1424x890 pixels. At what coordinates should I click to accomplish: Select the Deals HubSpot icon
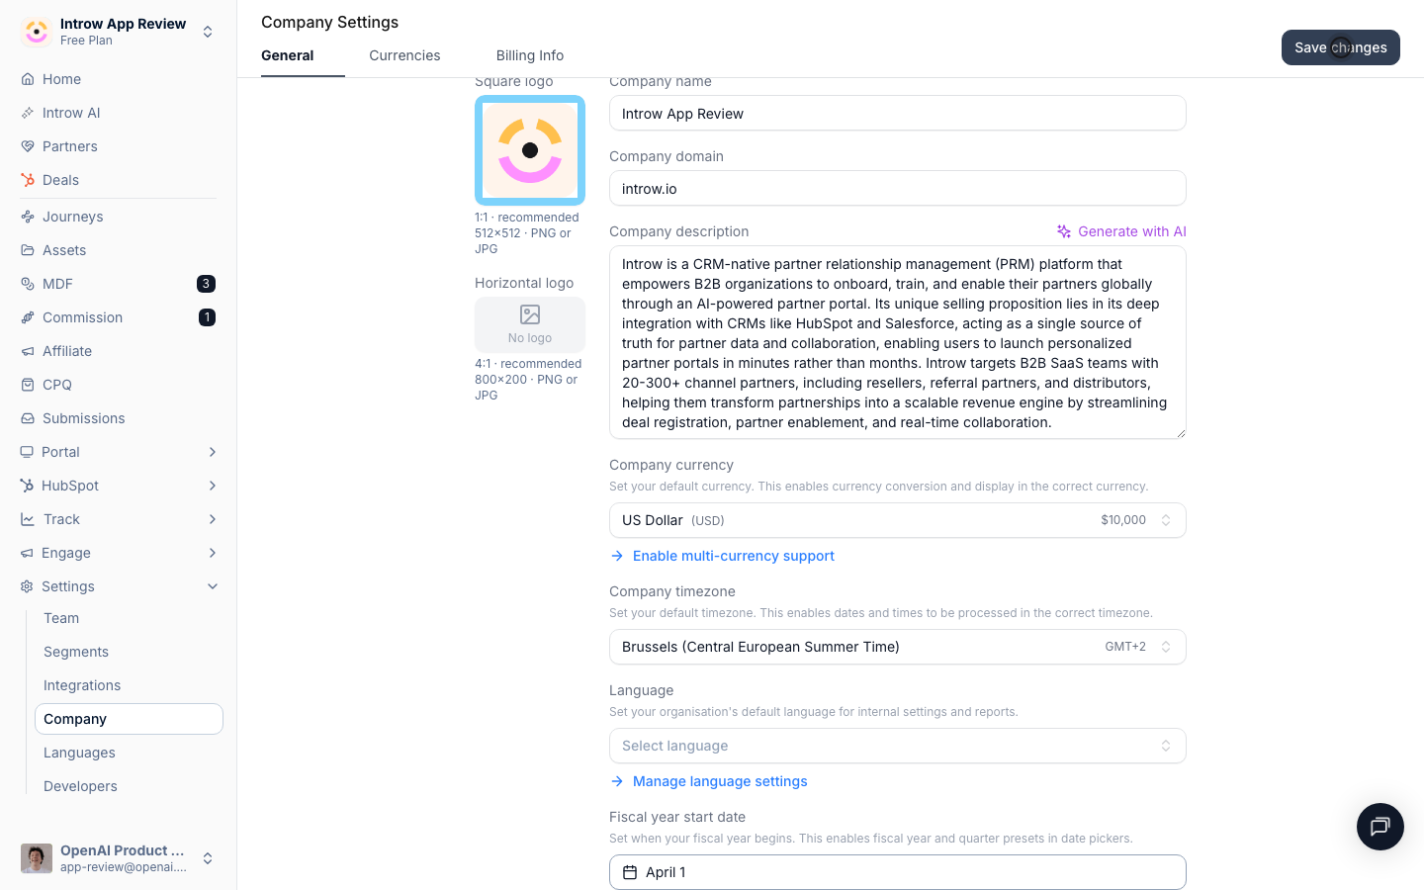pos(28,180)
